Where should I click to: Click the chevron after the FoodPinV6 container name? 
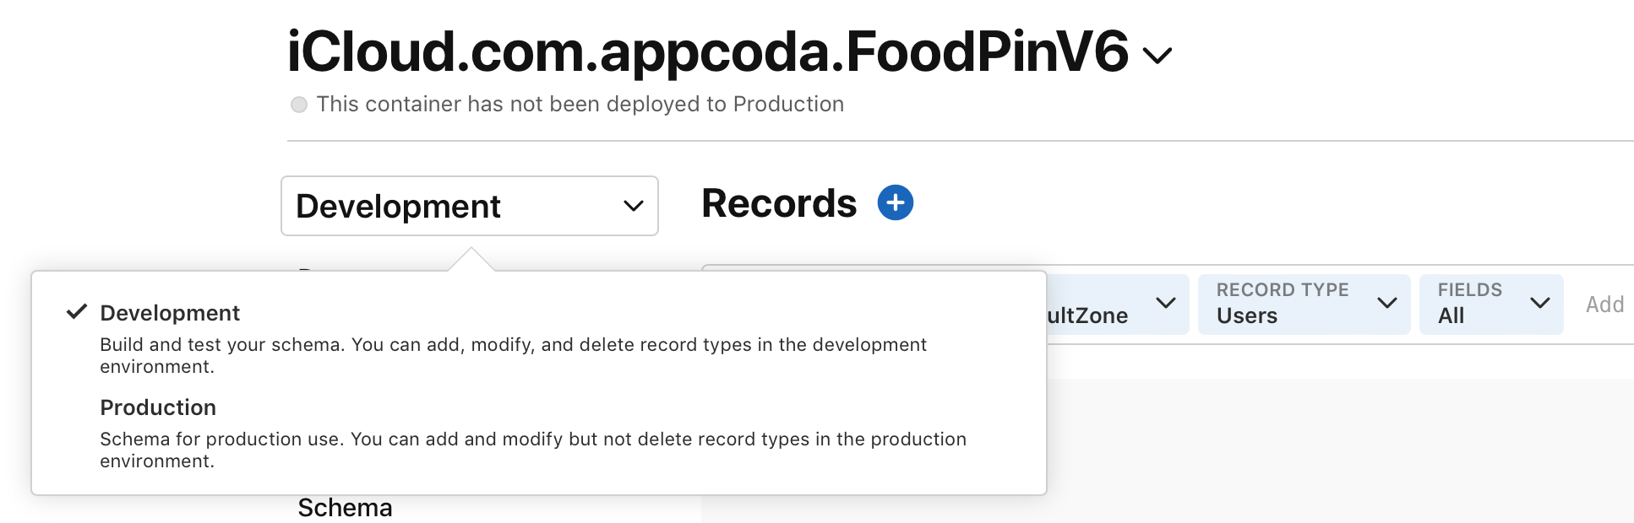point(1157,56)
